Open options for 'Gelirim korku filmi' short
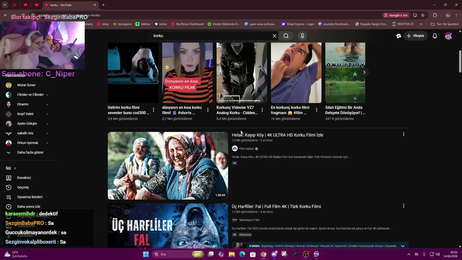 [x=153, y=110]
